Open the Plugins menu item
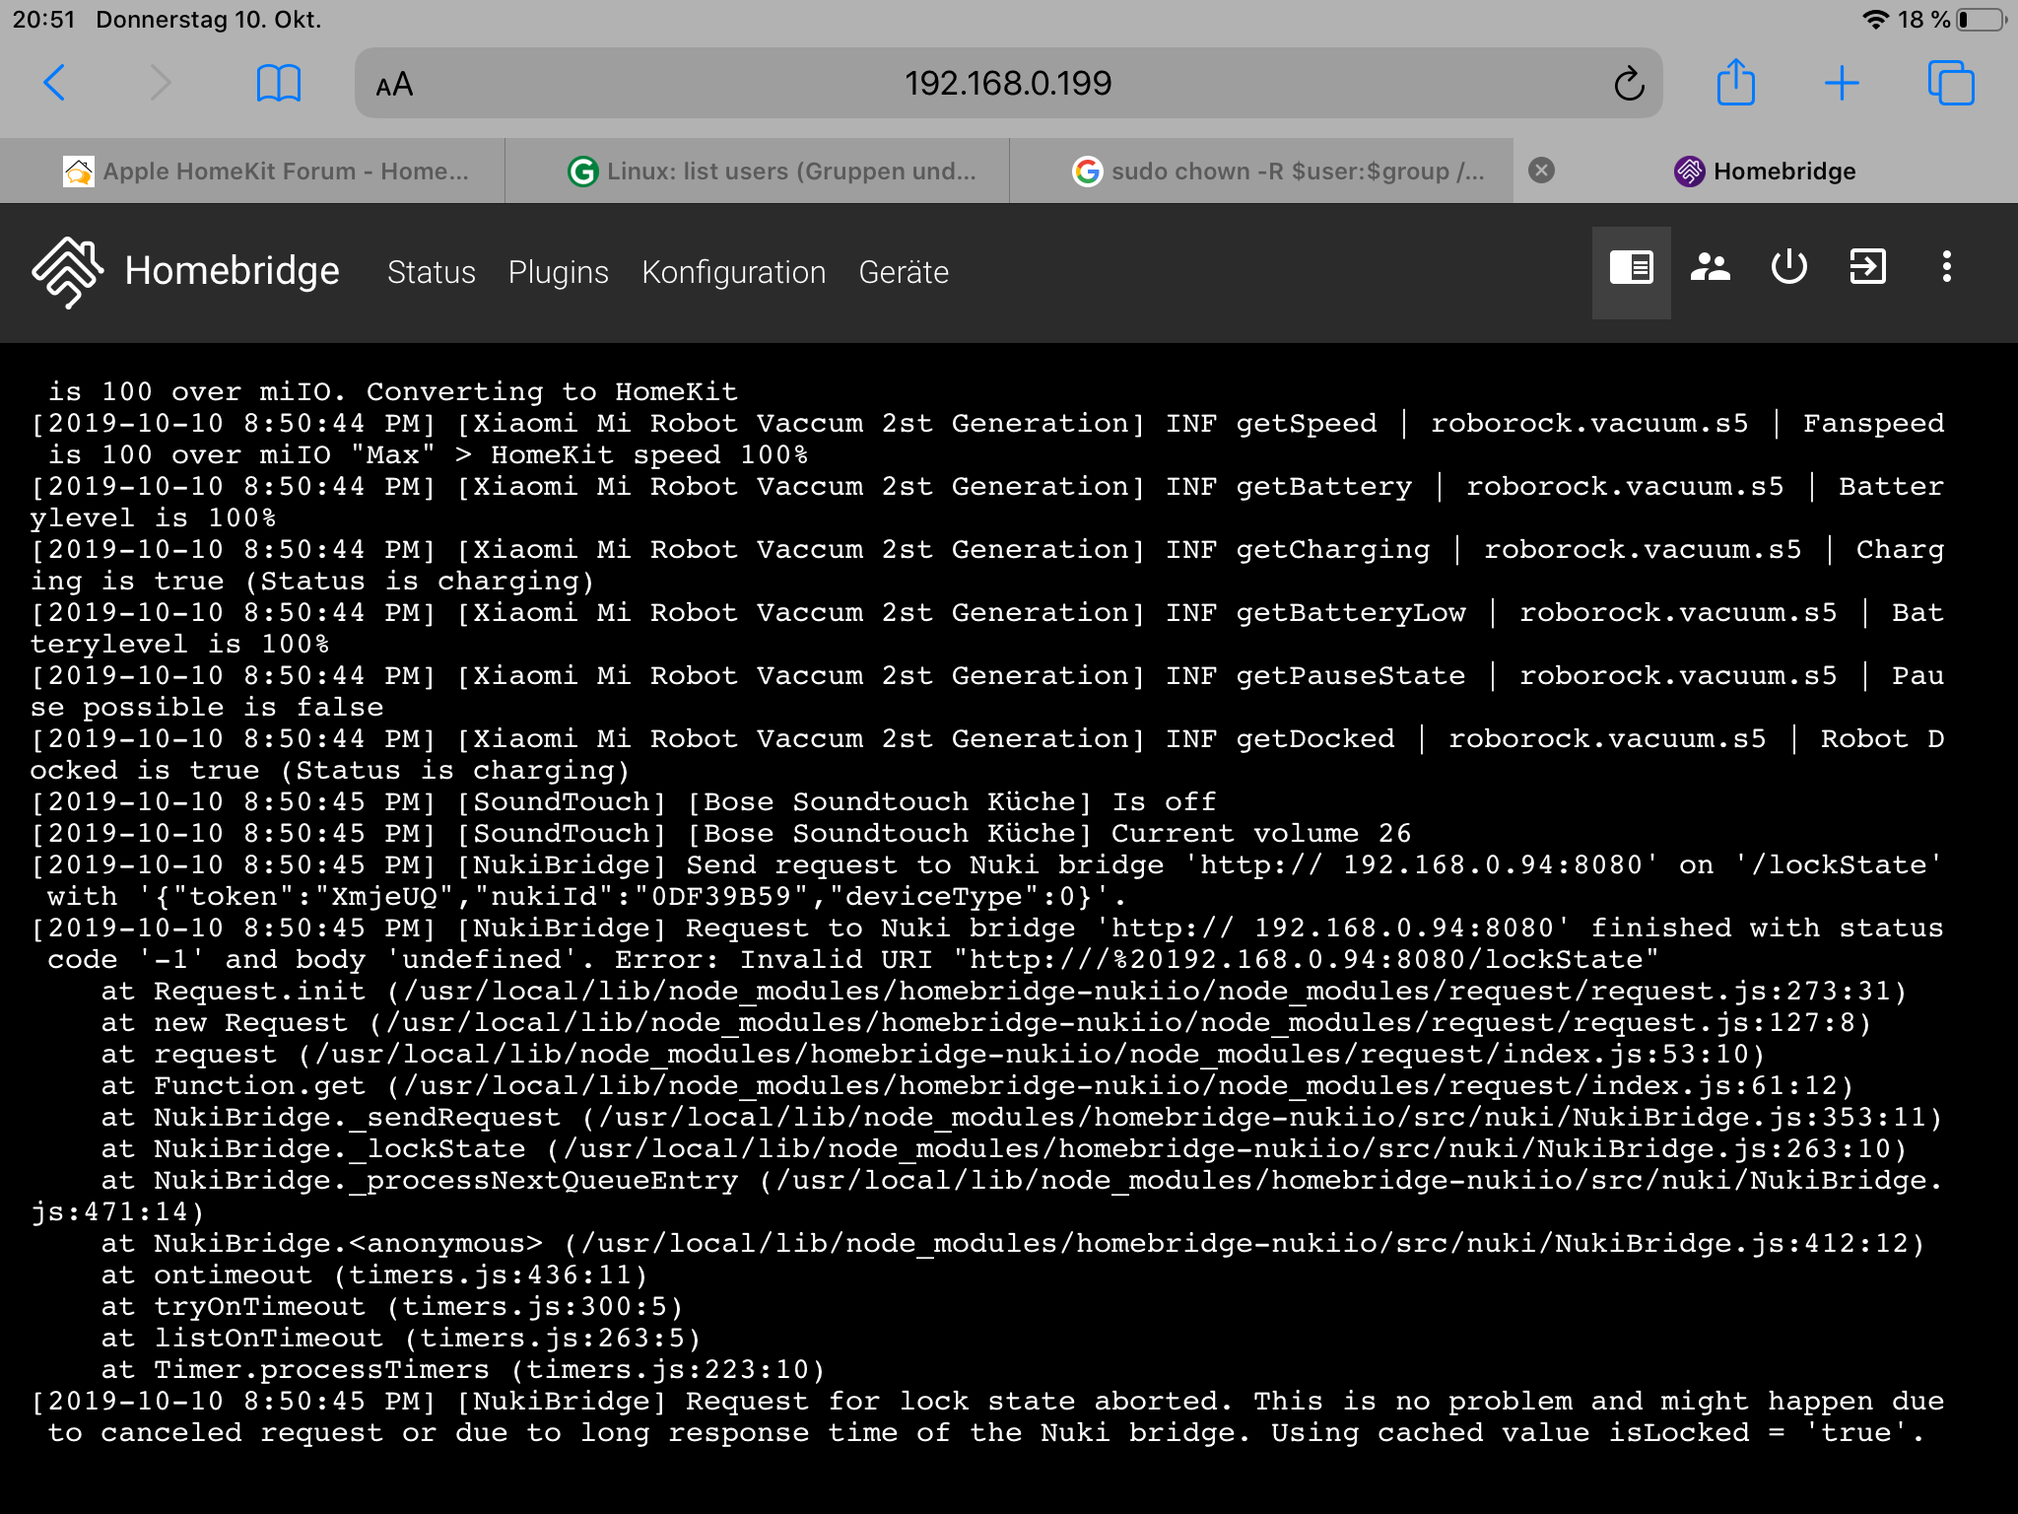Viewport: 2018px width, 1514px height. tap(558, 272)
